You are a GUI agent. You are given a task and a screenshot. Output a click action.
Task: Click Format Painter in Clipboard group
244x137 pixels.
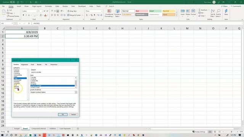(13, 16)
